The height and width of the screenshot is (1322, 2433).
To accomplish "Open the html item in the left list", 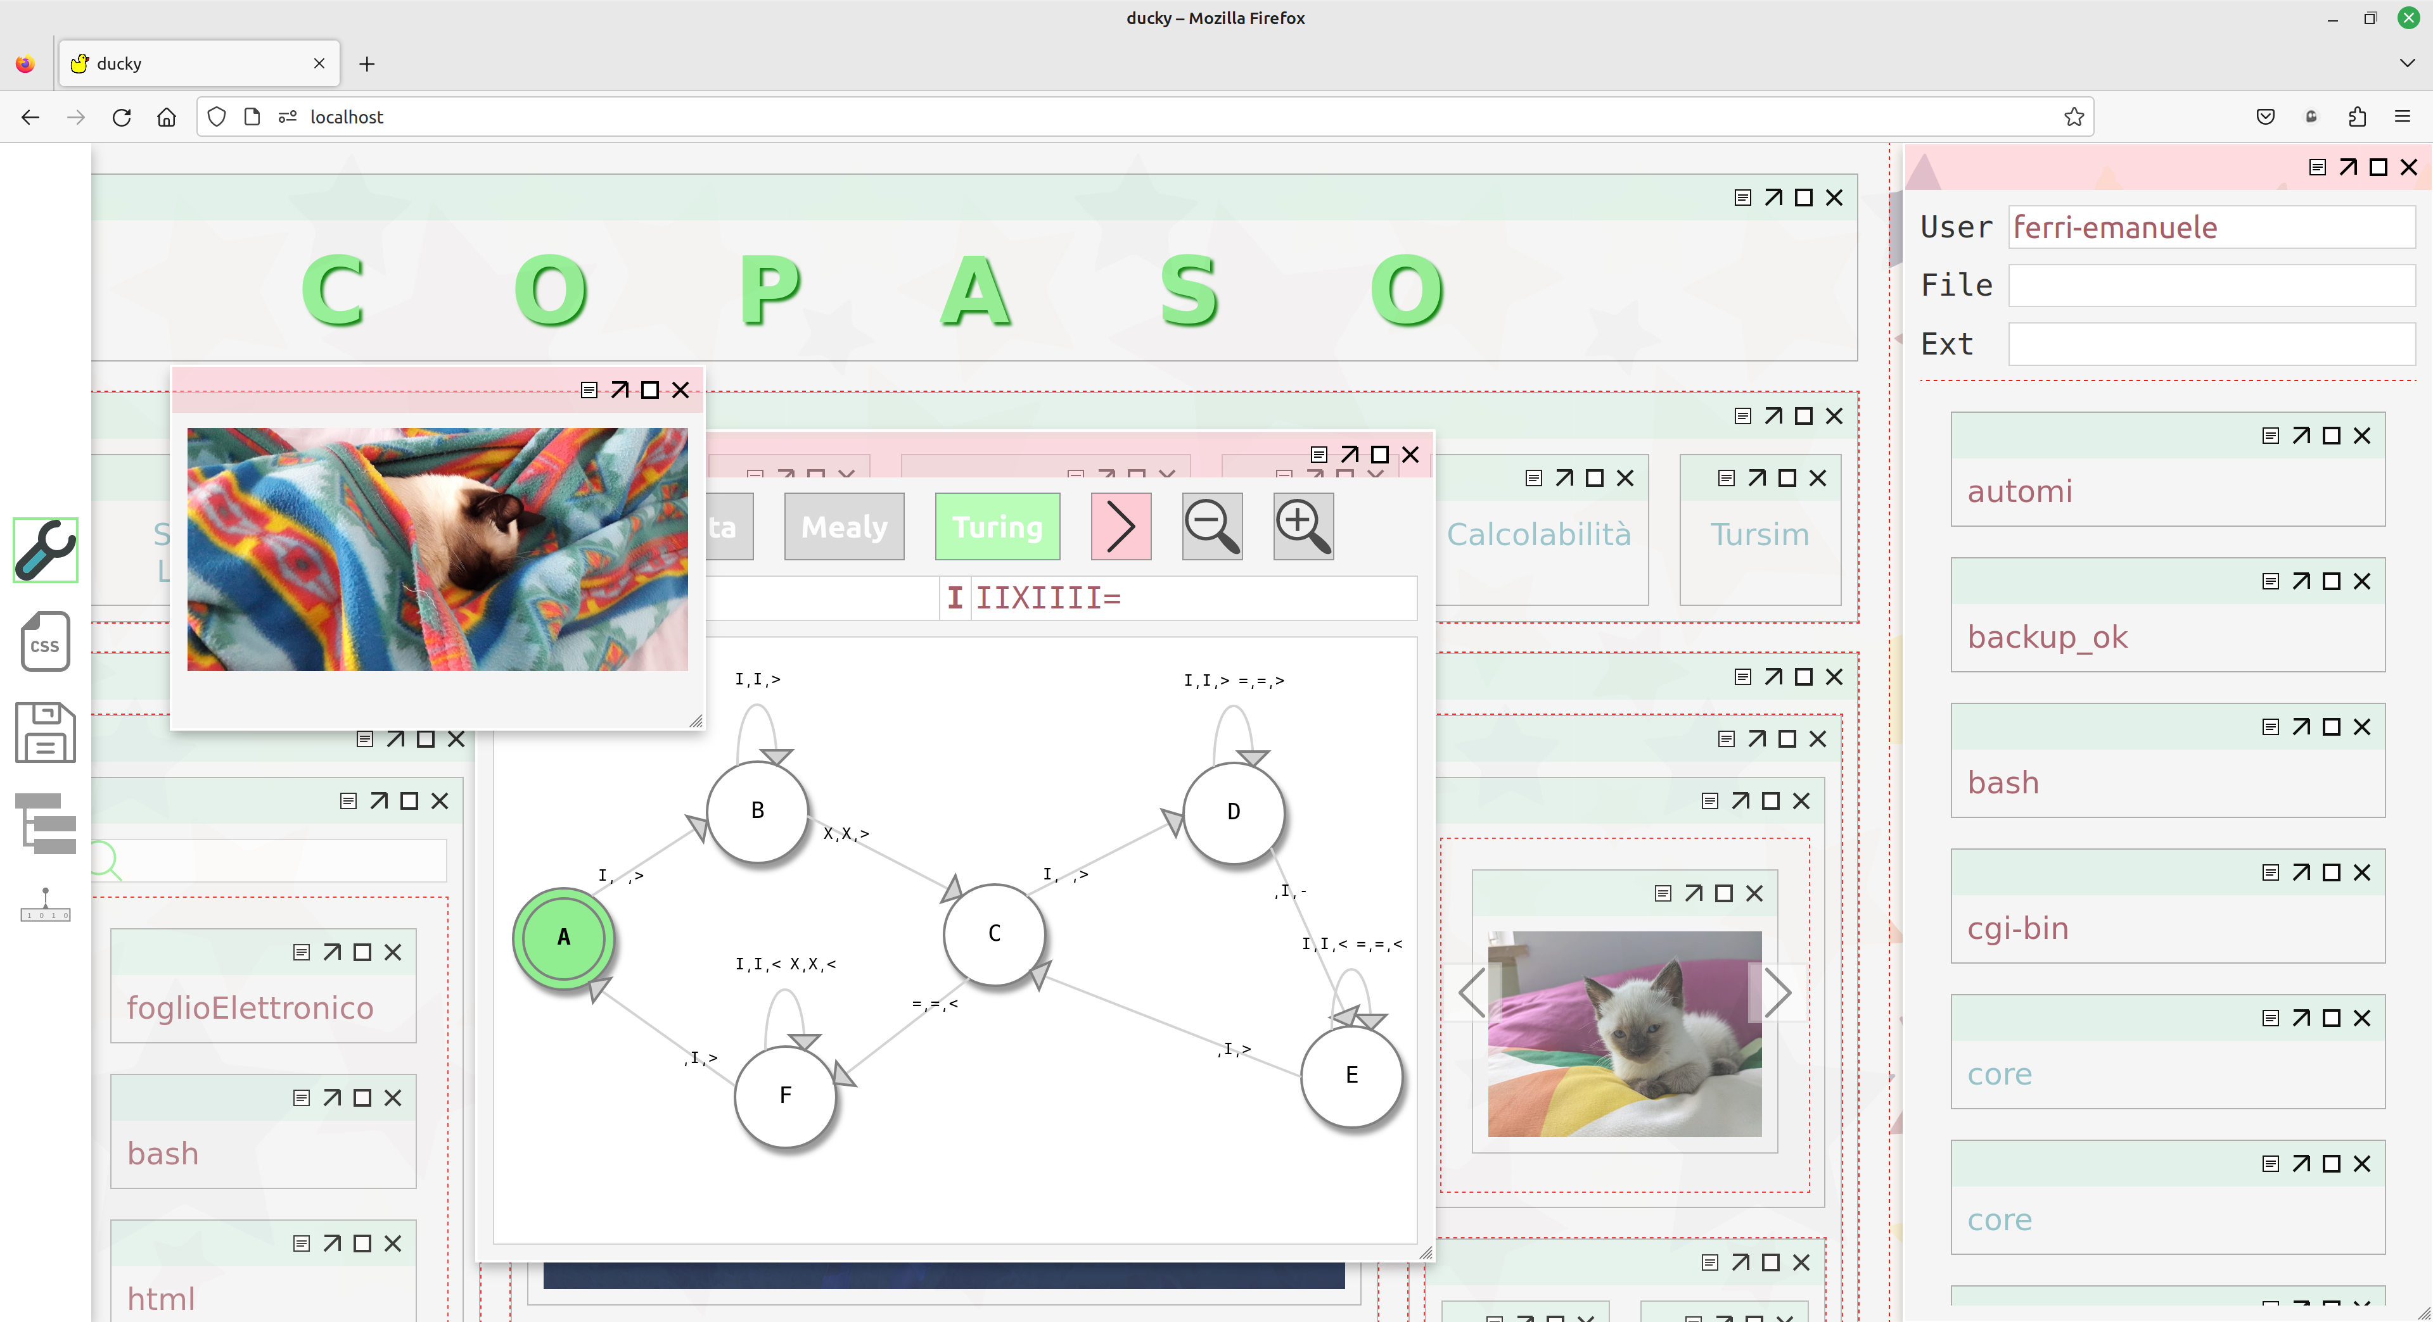I will click(x=162, y=1299).
